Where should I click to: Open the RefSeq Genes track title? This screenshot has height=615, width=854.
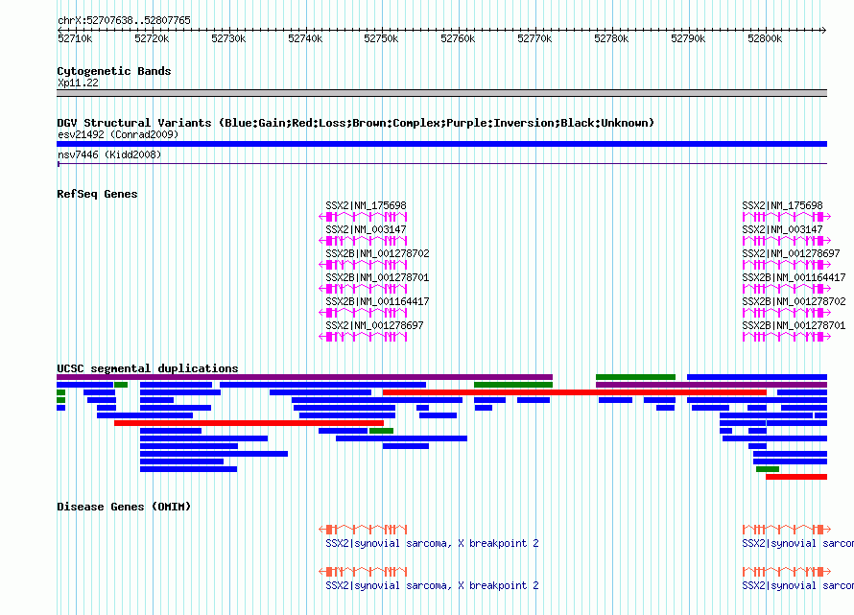pos(98,194)
